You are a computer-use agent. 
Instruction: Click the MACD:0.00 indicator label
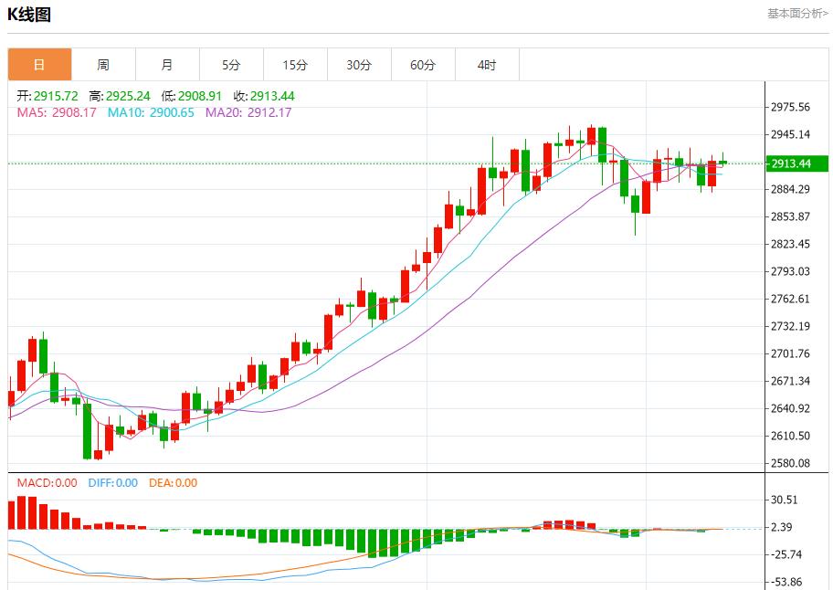47,483
